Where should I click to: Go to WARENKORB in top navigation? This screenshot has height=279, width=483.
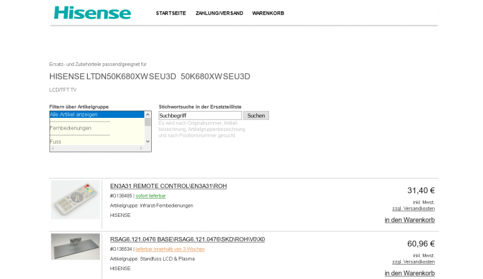point(268,13)
